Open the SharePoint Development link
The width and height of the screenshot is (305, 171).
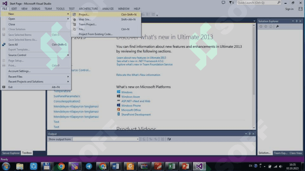(x=136, y=115)
